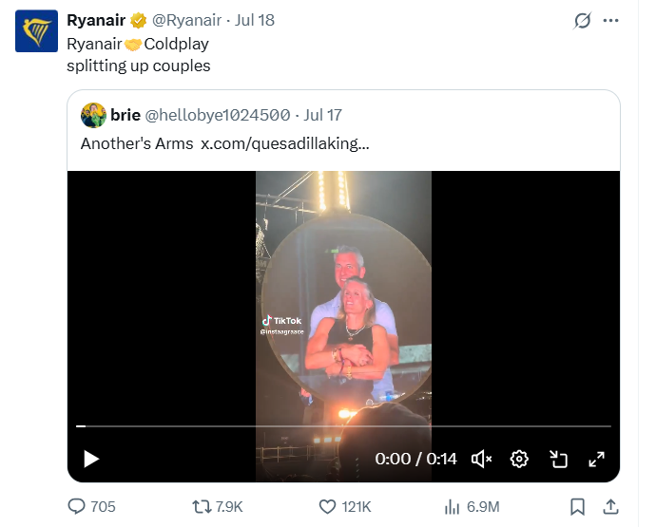
Task: Open the x.com/quesadillaking link
Action: [x=285, y=143]
